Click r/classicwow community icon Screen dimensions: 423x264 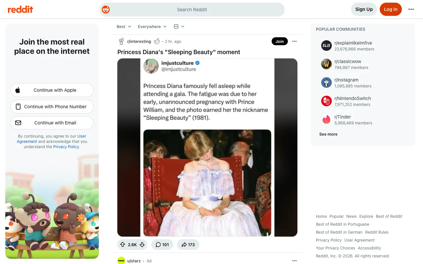(x=327, y=64)
